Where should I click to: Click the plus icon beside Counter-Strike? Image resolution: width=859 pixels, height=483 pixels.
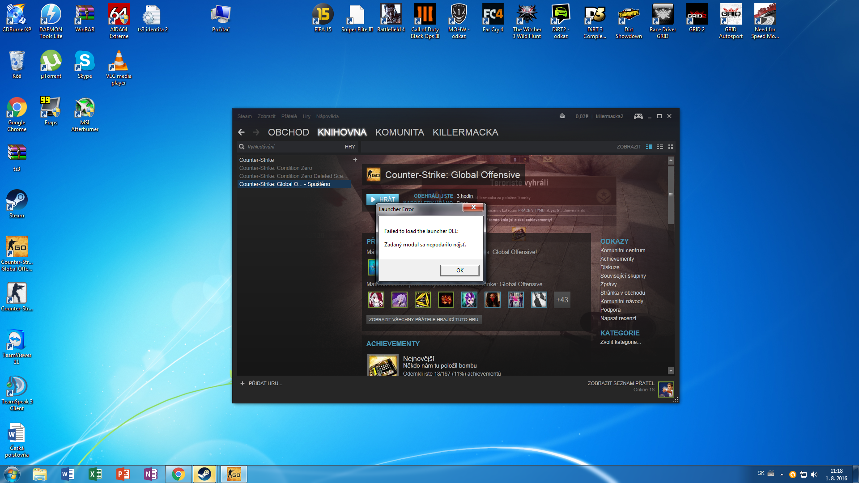pos(355,160)
